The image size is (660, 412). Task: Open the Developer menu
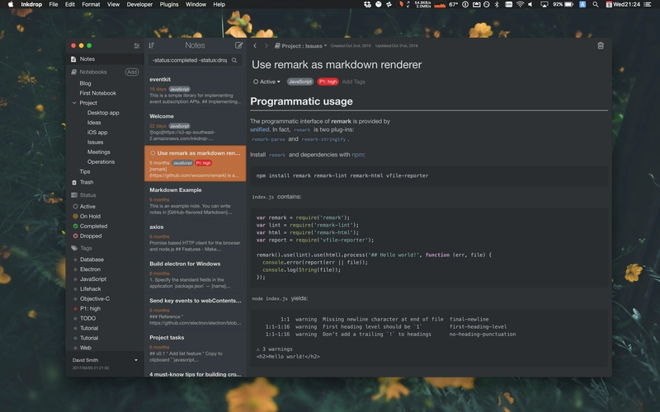pyautogui.click(x=139, y=4)
